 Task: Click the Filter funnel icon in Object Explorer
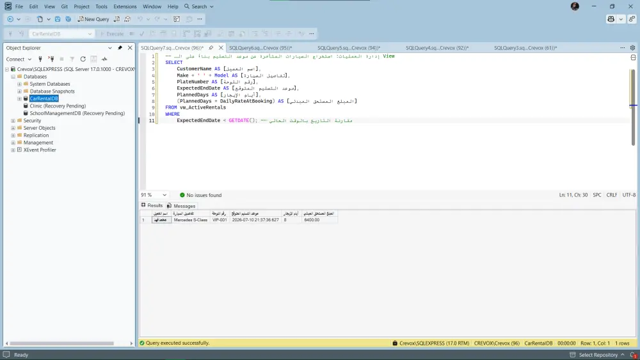click(72, 59)
